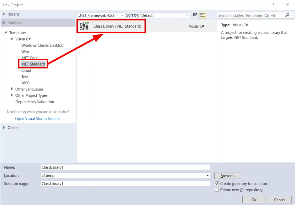Toggle Create directory for solution checkbox
Screen dimensions: 295x205
pyautogui.click(x=217, y=183)
